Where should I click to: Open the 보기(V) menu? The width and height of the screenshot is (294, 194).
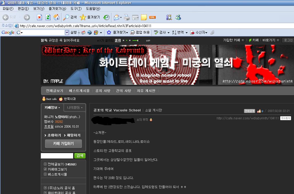pyautogui.click(x=39, y=9)
